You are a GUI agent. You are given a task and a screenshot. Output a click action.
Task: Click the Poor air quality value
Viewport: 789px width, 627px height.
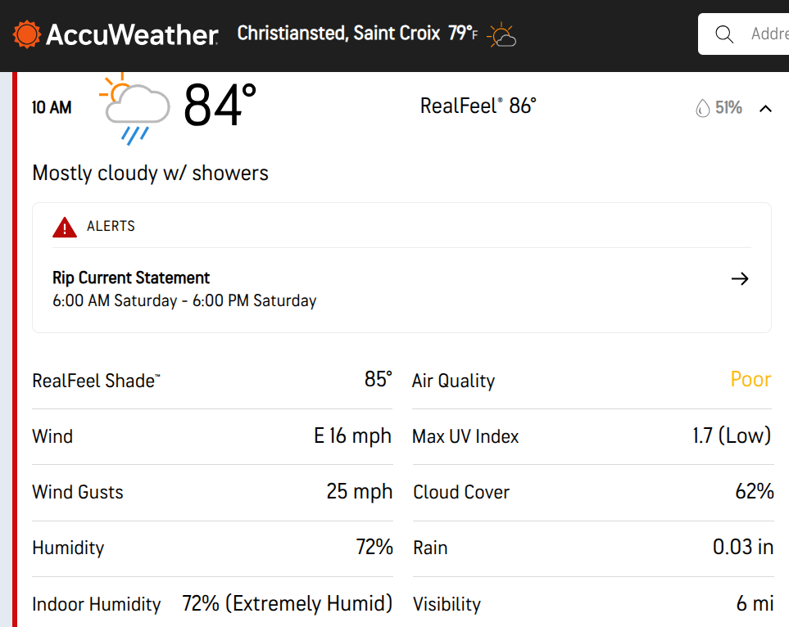click(x=750, y=380)
